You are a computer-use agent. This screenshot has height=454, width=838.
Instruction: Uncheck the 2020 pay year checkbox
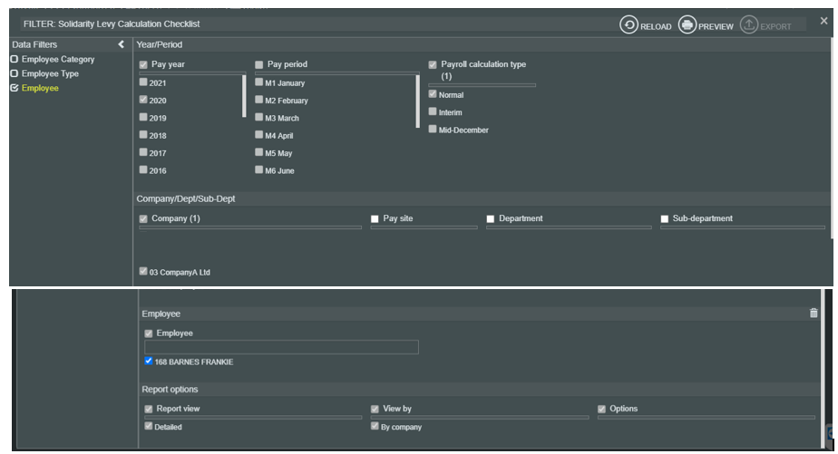pos(143,100)
